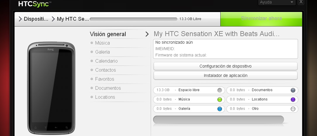317x136 pixels.
Task: Click the green Música color dot
Action: [x=219, y=100]
